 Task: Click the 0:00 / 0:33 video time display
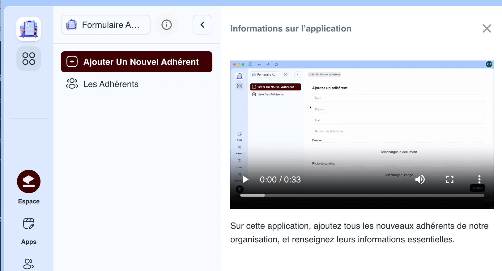tap(280, 180)
